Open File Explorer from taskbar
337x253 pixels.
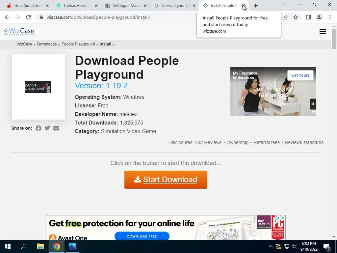[x=40, y=246]
